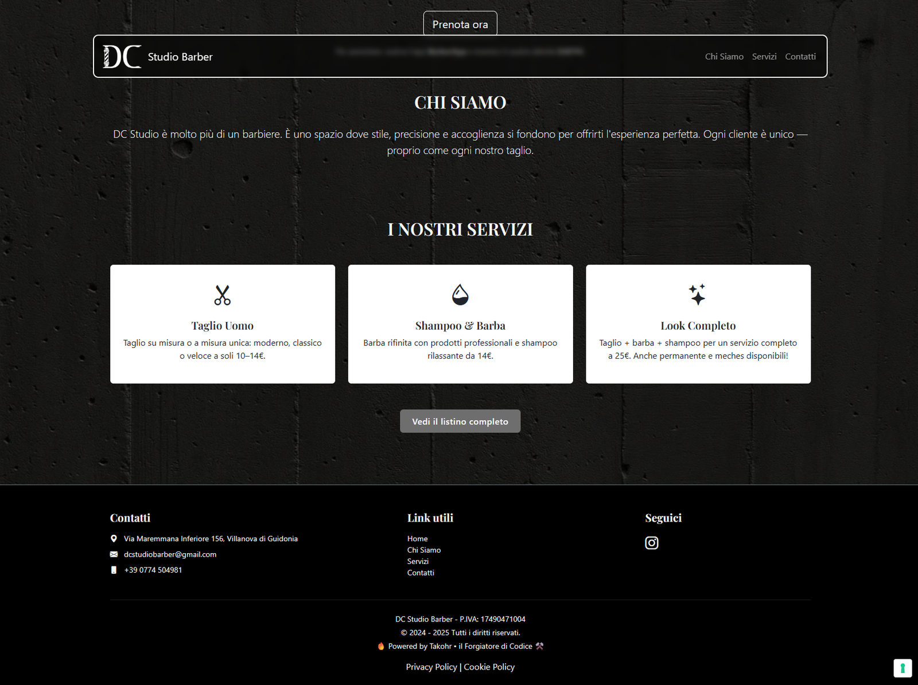Image resolution: width=918 pixels, height=685 pixels.
Task: Click the droplet icon on Shampoo & Barba card
Action: coord(460,295)
